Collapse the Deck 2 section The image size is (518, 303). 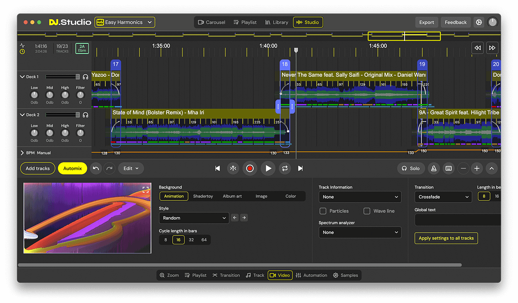pyautogui.click(x=22, y=115)
